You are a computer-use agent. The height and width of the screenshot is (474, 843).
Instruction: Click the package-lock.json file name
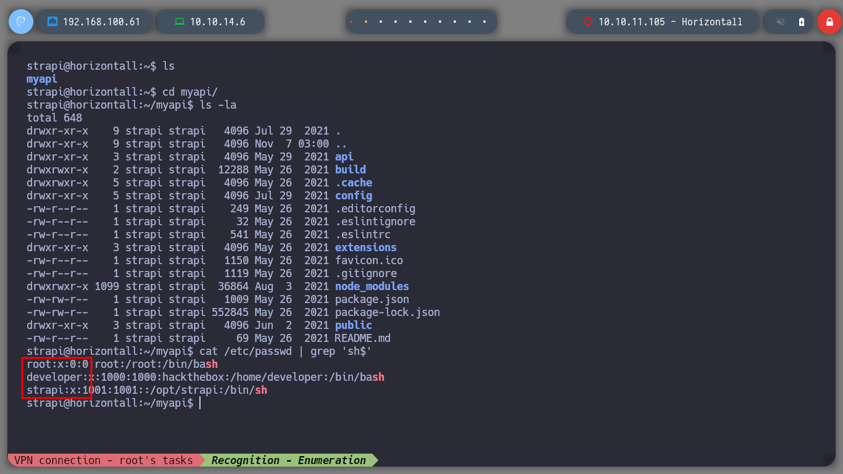click(388, 312)
